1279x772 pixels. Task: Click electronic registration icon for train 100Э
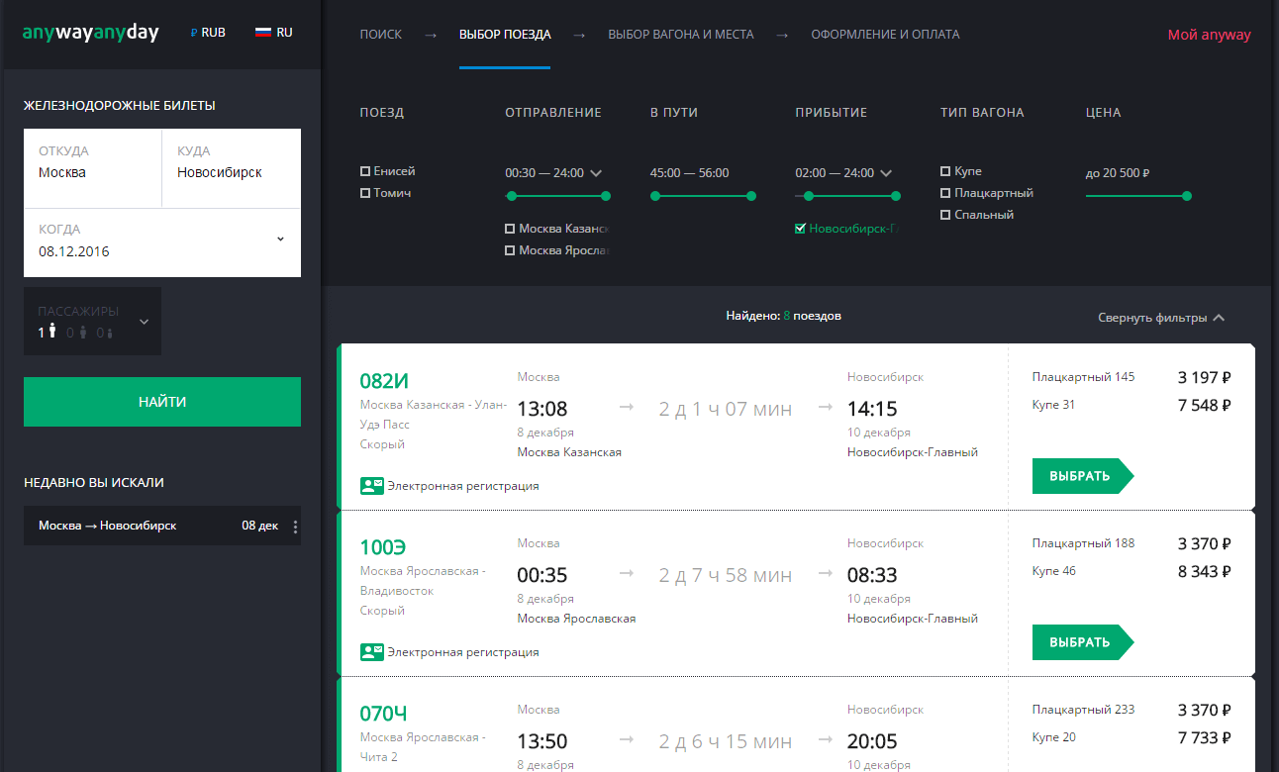pyautogui.click(x=371, y=652)
